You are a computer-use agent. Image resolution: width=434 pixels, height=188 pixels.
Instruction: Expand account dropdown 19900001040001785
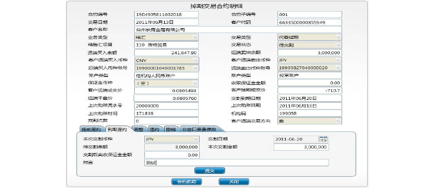point(166,68)
